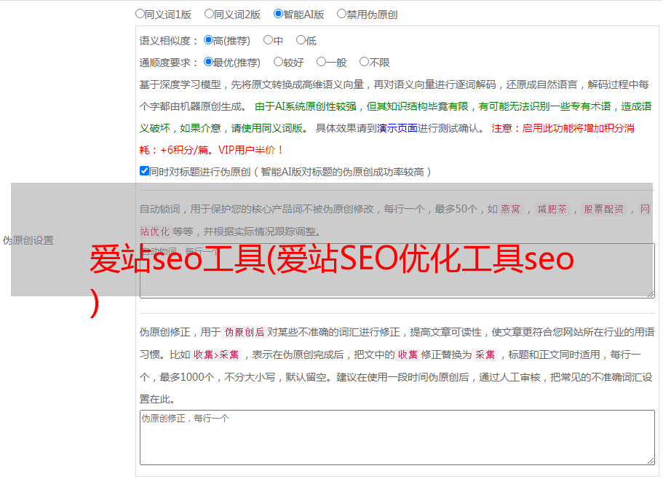Set 通顺度要求 to 一般
663x479 pixels.
[x=322, y=62]
